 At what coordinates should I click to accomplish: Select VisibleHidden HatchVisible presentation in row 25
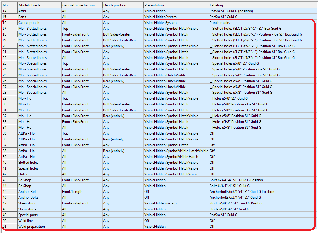[176, 75]
